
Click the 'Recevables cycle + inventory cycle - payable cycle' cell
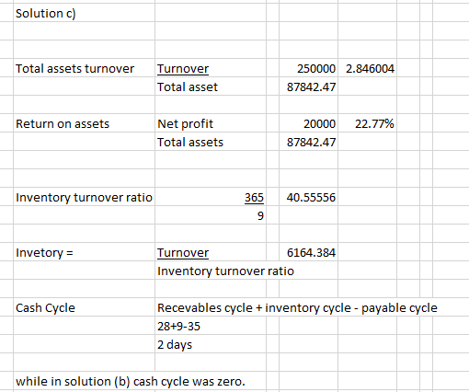297,307
